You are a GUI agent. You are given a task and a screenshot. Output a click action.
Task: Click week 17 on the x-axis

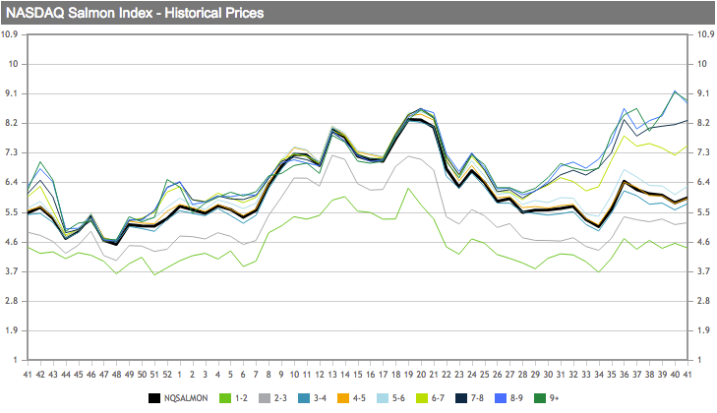pyautogui.click(x=384, y=375)
